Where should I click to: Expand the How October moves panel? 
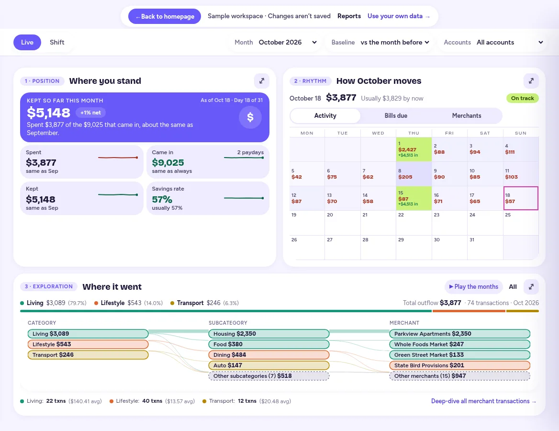click(x=531, y=81)
